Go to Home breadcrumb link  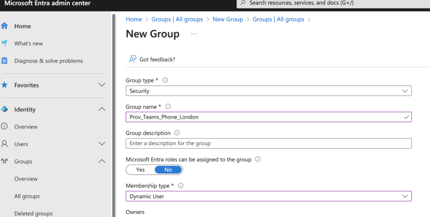[134, 19]
